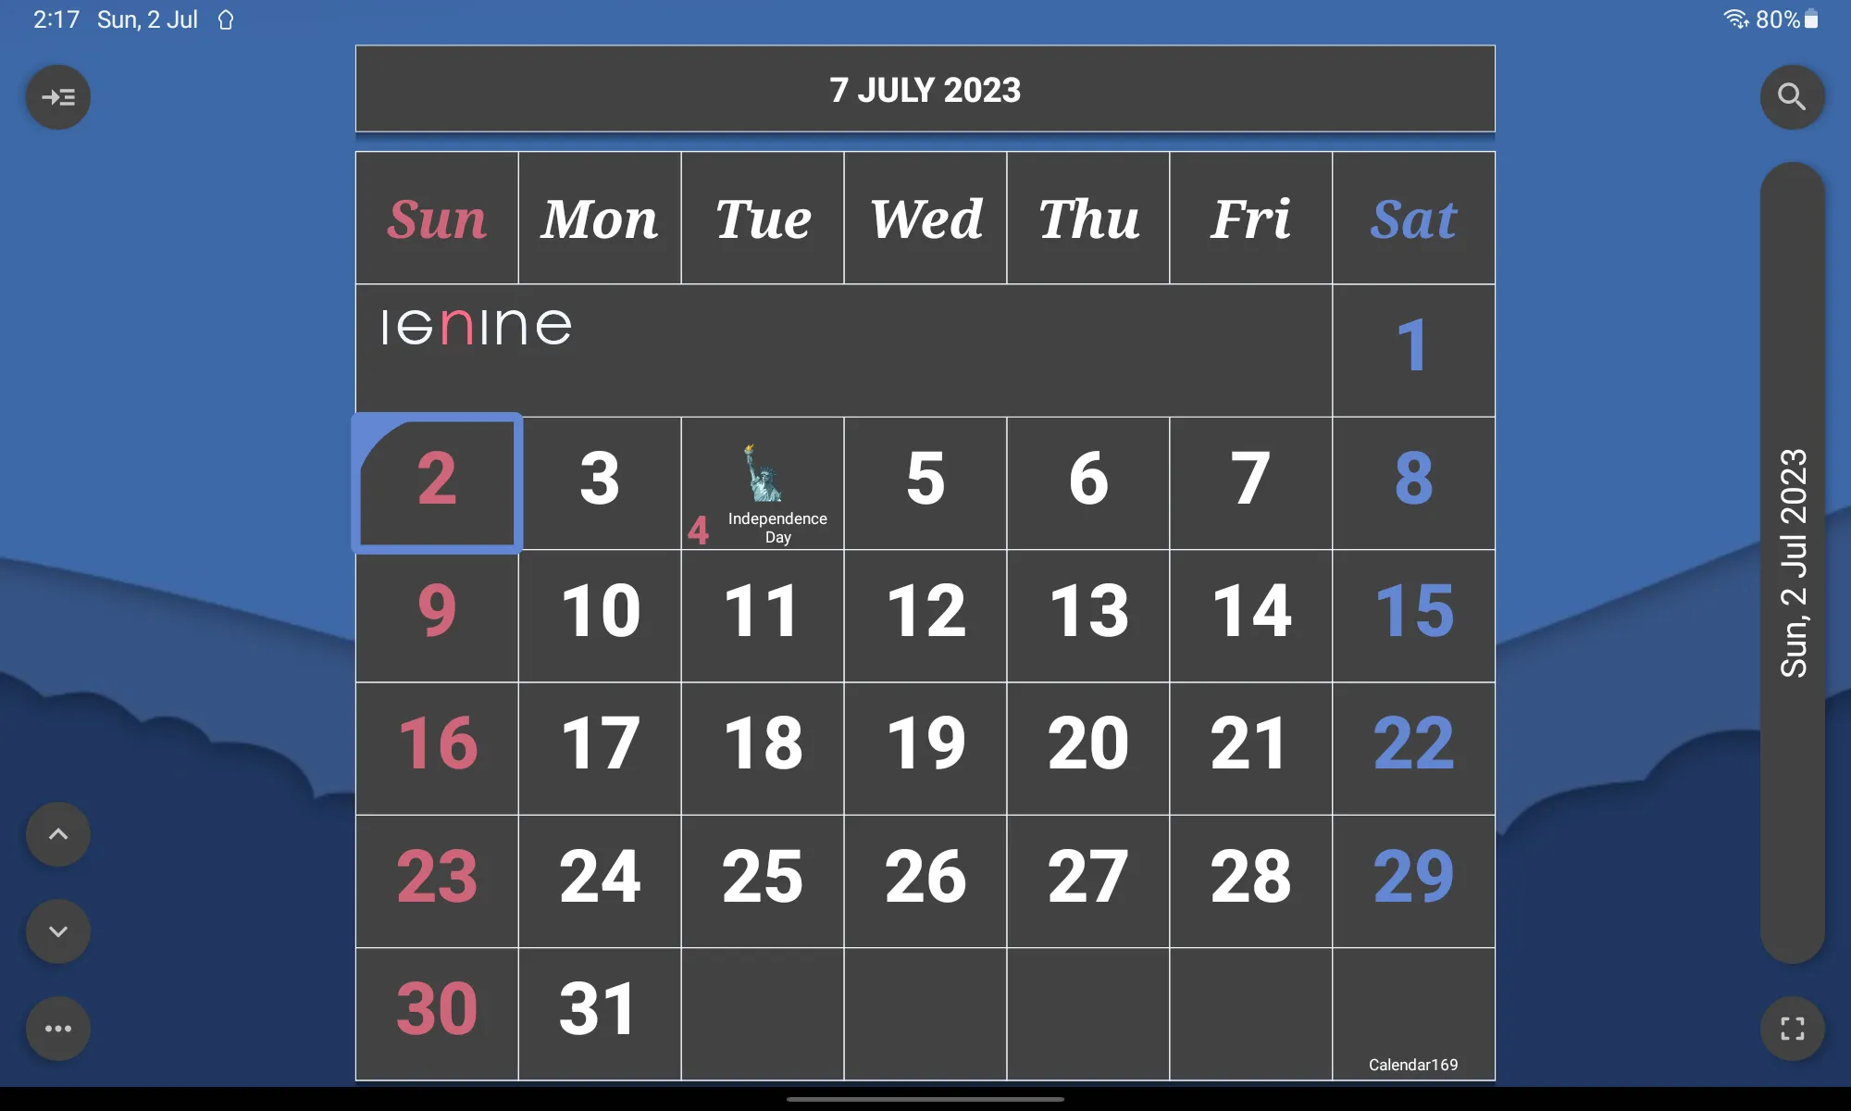Toggle Saturday column header display
This screenshot has height=1111, width=1851.
click(1413, 216)
